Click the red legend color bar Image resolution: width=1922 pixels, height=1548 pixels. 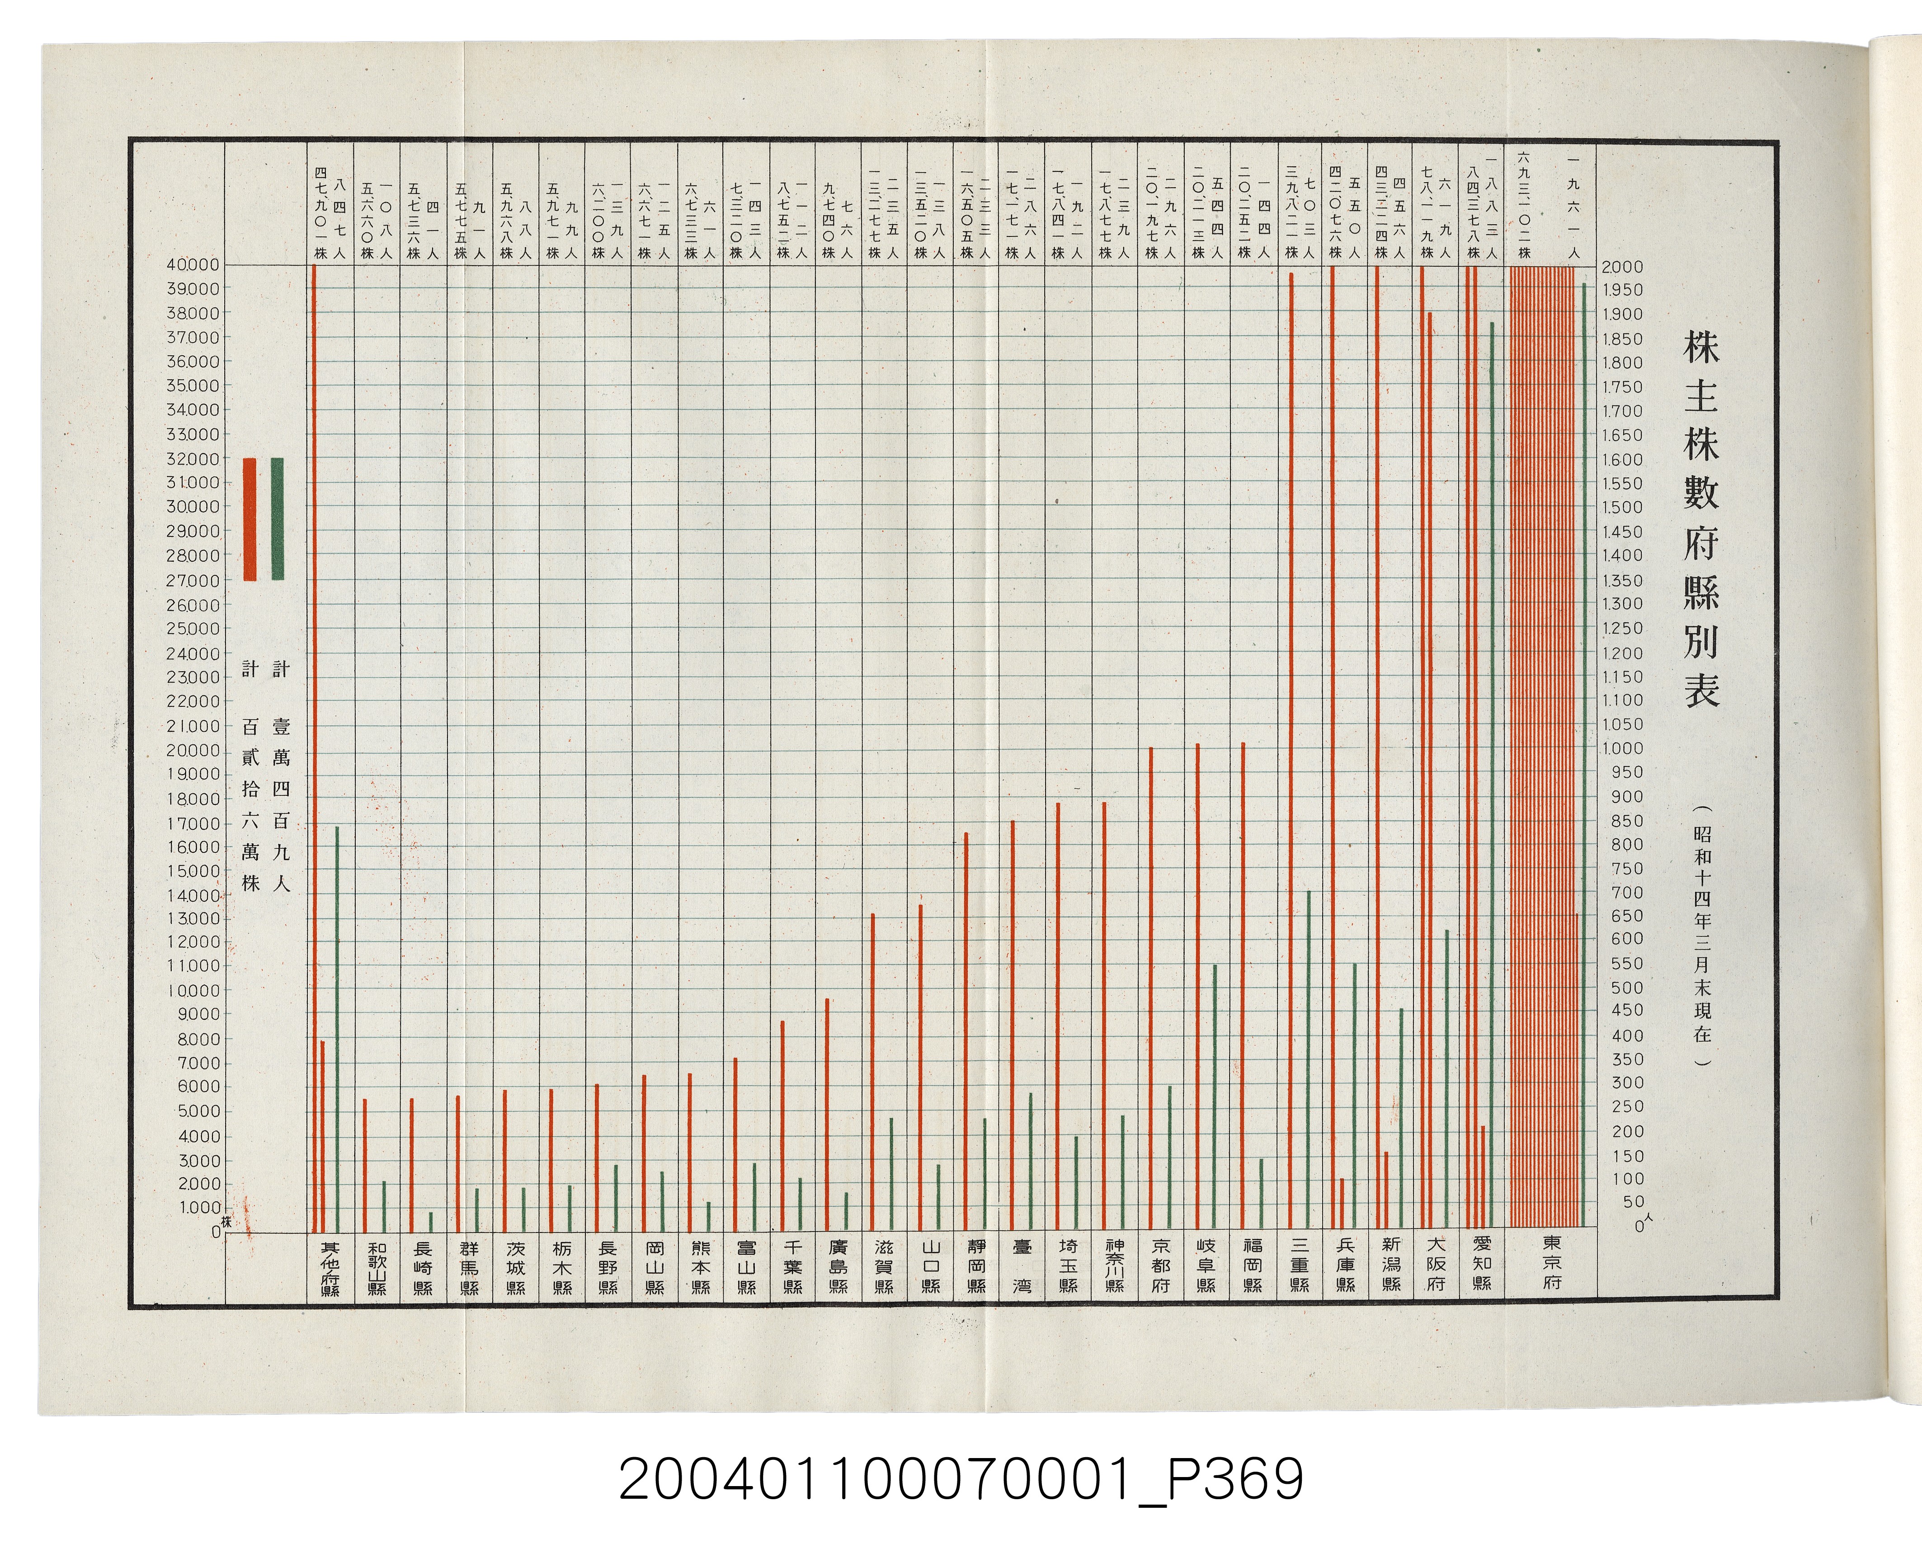[250, 519]
